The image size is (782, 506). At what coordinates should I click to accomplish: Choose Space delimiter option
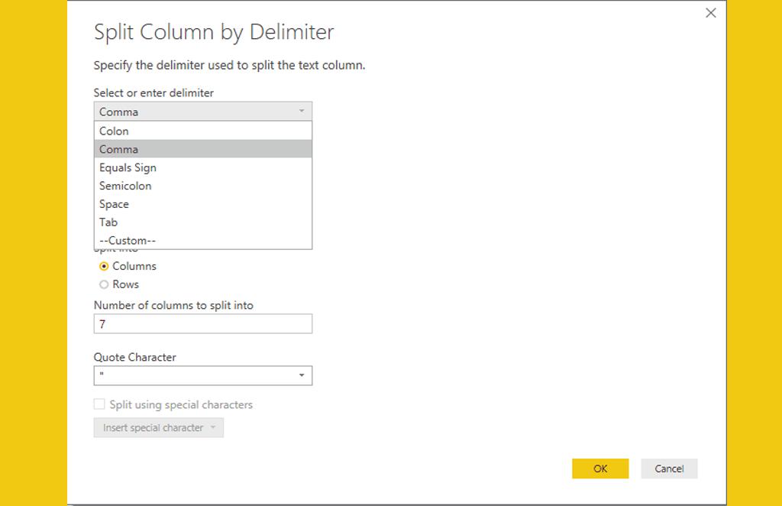click(x=114, y=204)
